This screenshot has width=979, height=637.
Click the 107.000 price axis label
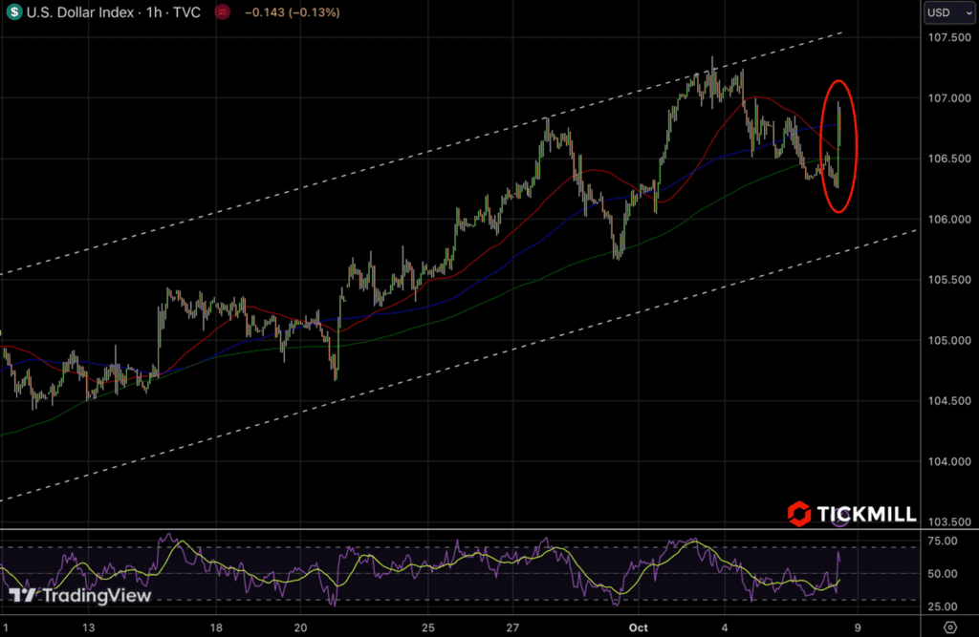(x=947, y=98)
